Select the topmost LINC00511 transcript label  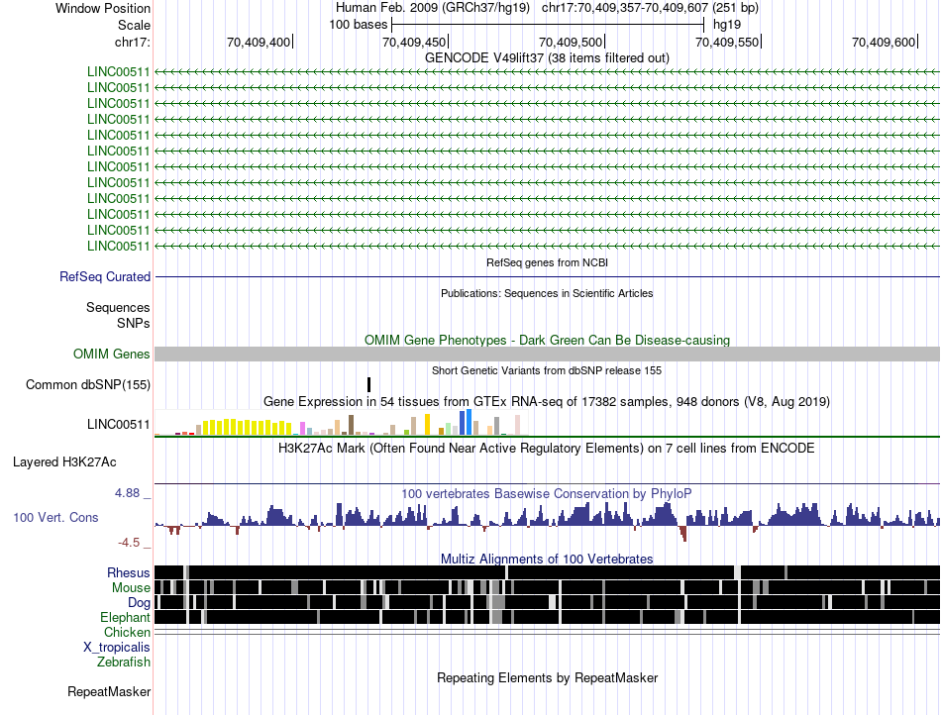[118, 71]
